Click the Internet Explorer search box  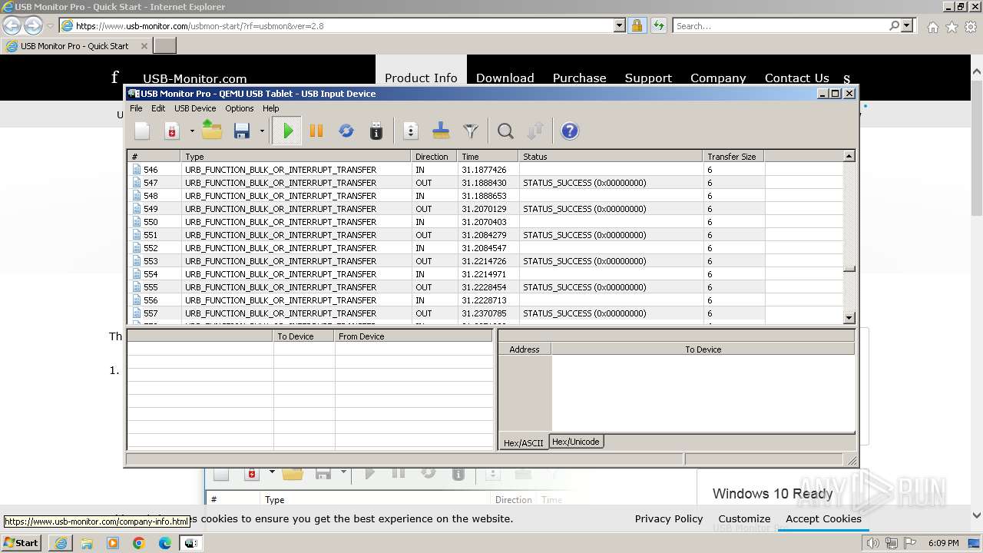point(780,25)
